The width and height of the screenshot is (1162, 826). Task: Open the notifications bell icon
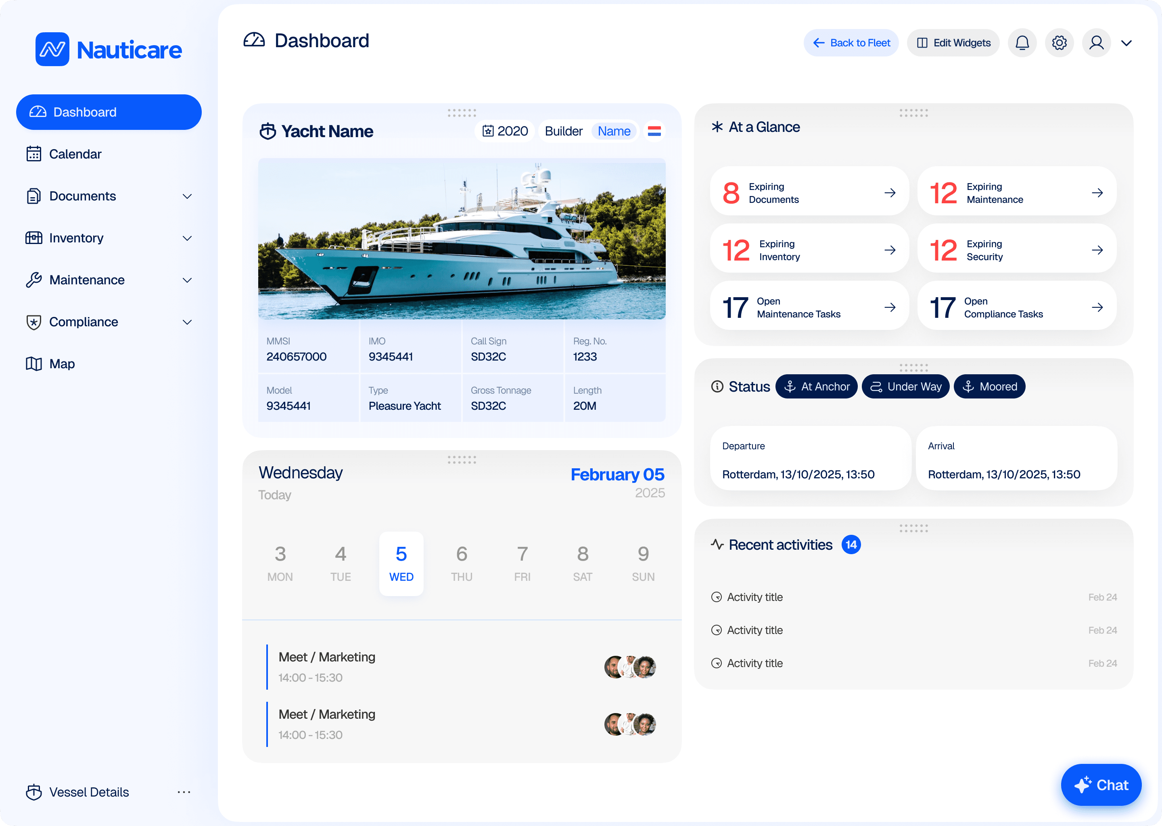tap(1022, 43)
